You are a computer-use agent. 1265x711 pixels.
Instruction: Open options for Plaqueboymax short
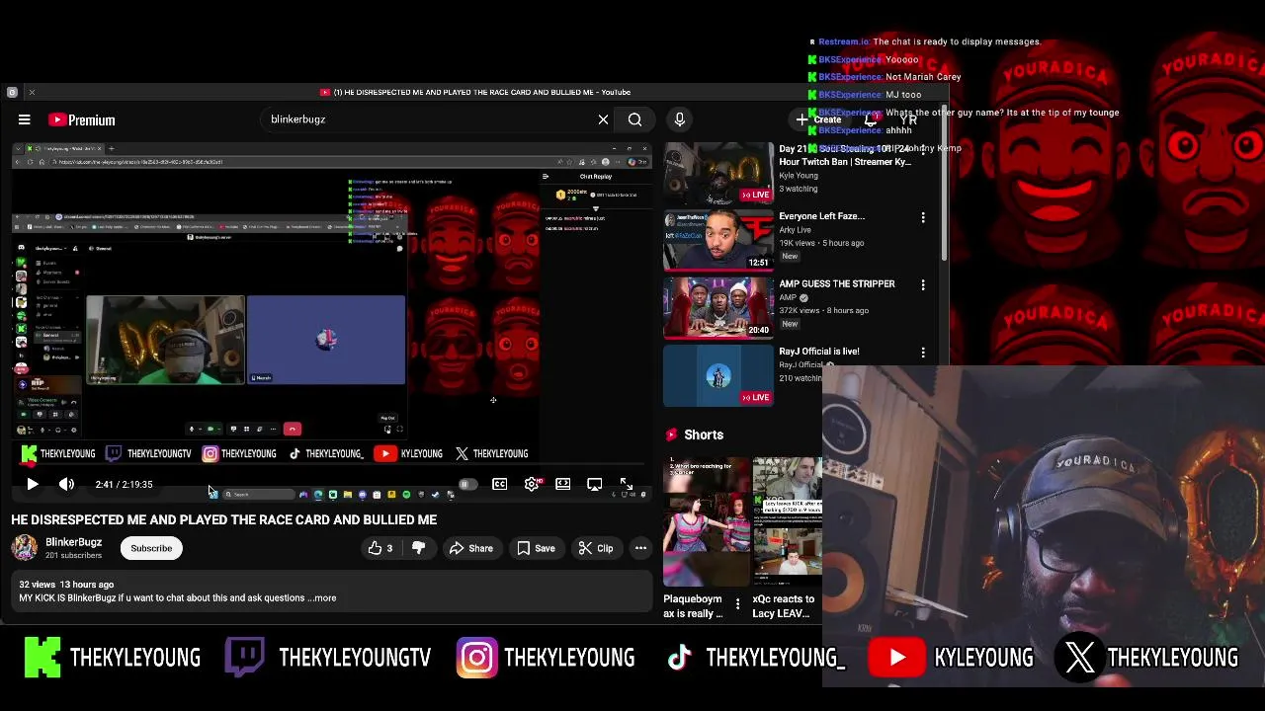(x=737, y=603)
